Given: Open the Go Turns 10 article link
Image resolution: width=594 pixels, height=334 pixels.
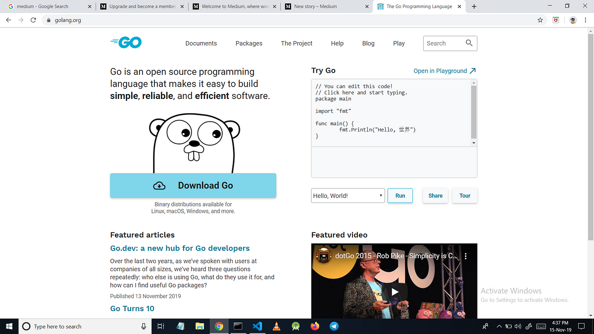Looking at the screenshot, I should [x=132, y=308].
